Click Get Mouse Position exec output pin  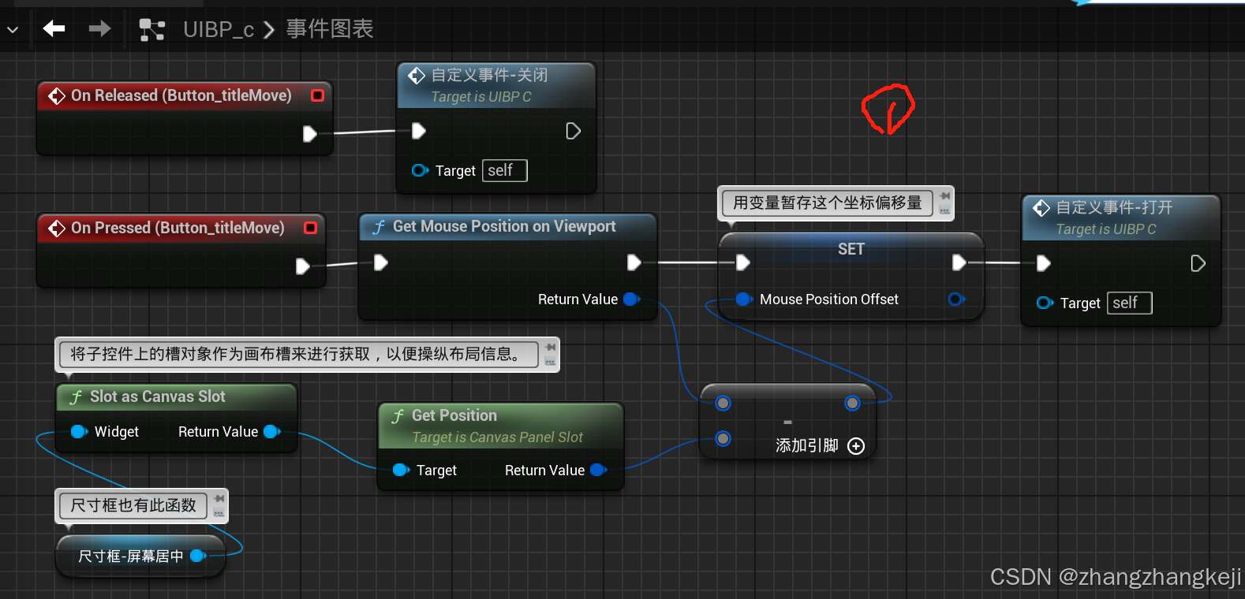pyautogui.click(x=634, y=262)
